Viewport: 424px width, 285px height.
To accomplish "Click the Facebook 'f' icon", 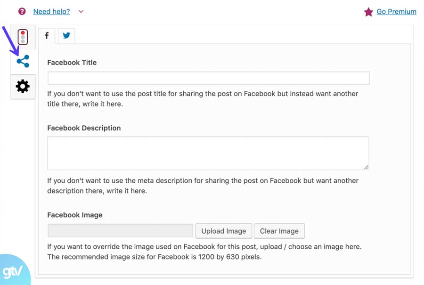I will pyautogui.click(x=46, y=35).
